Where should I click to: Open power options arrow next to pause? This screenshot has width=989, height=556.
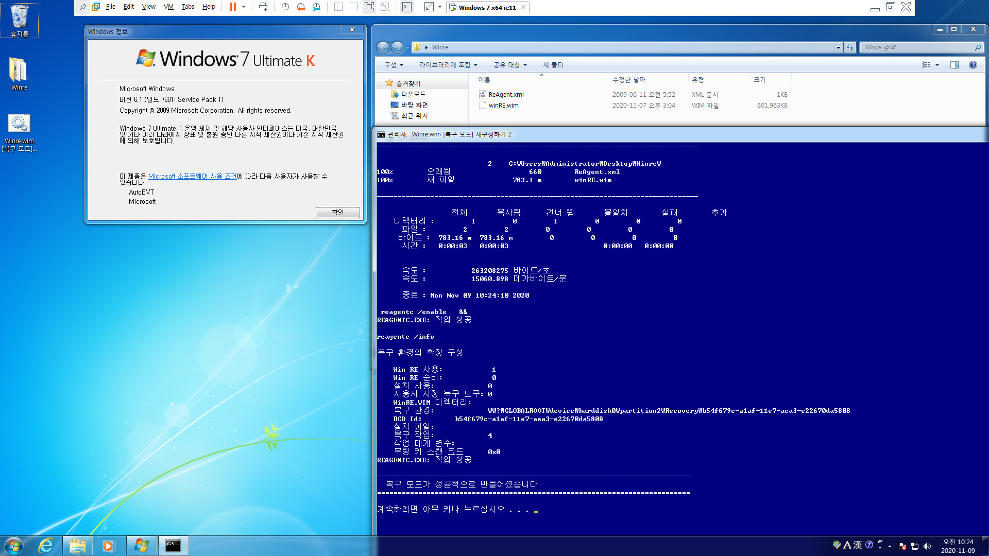244,7
